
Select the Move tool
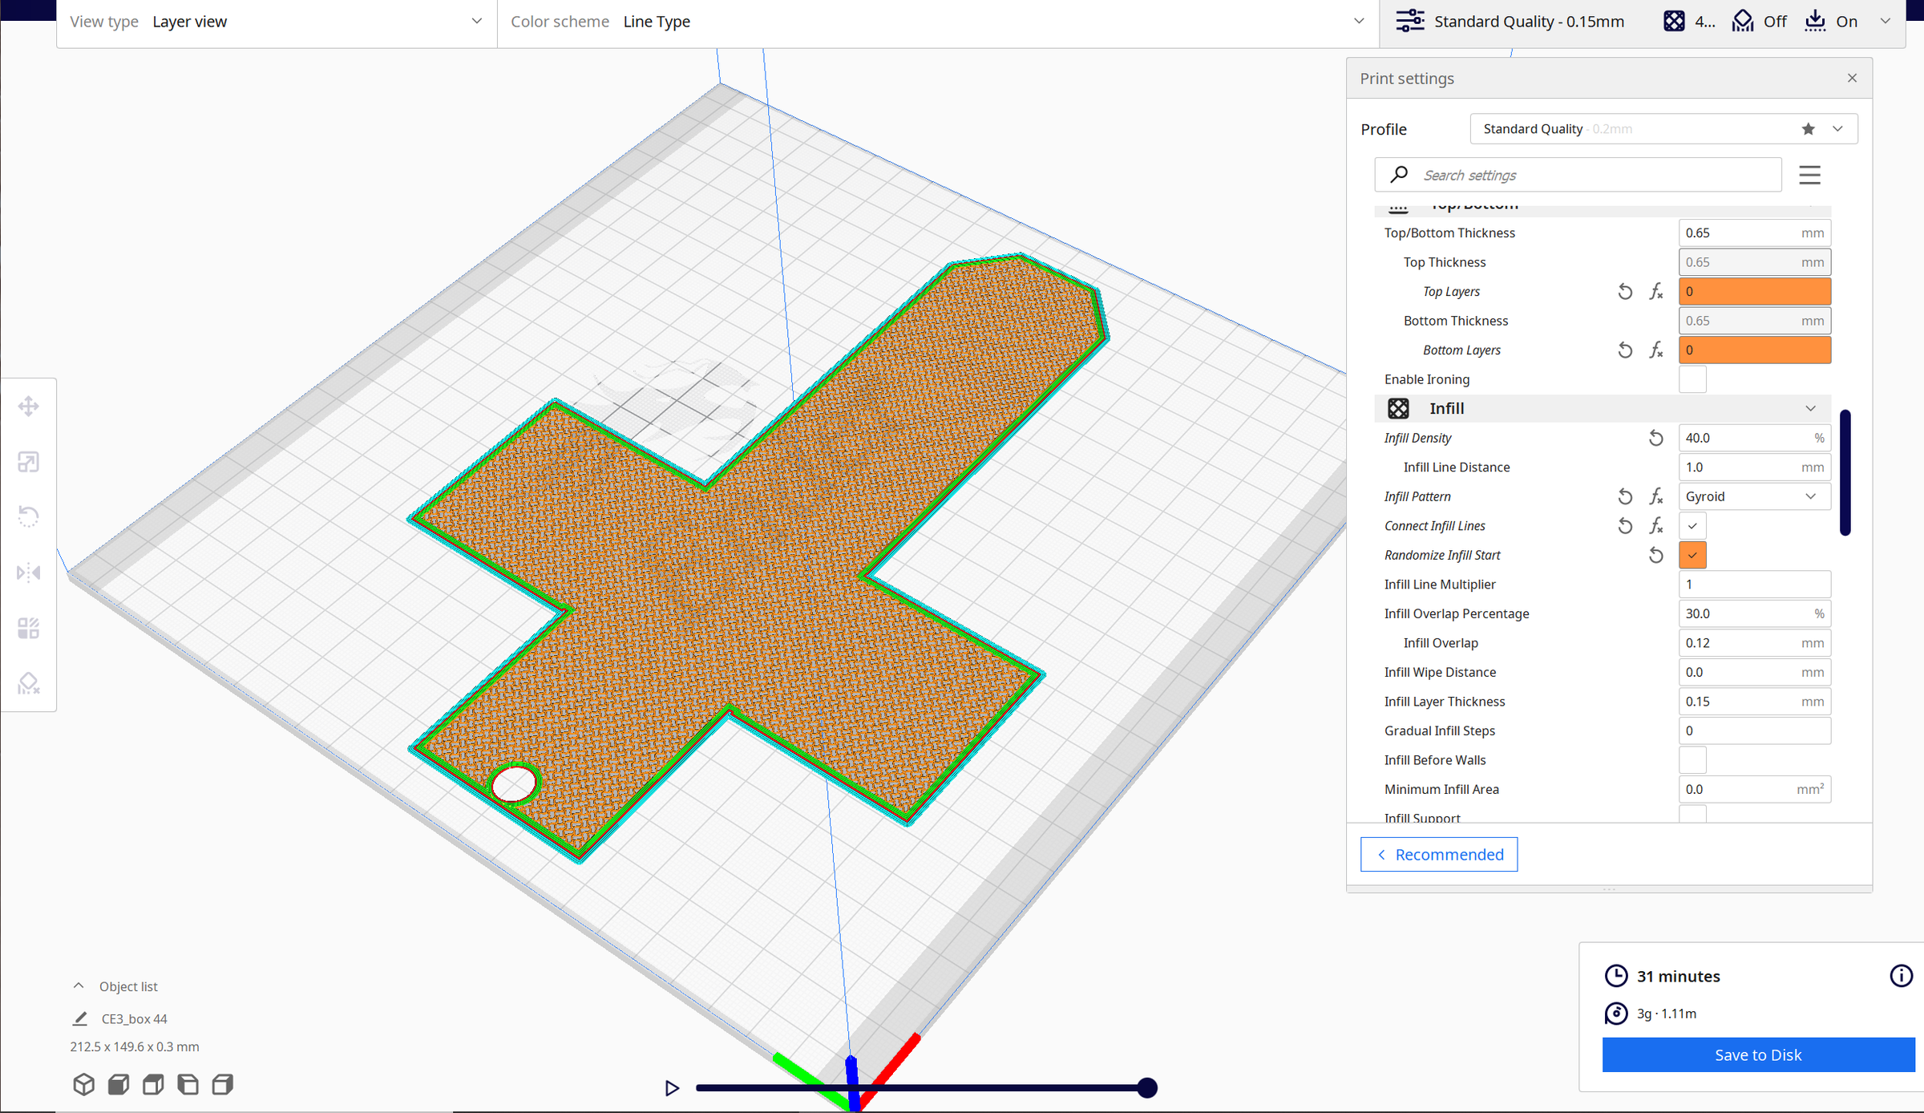(x=28, y=406)
